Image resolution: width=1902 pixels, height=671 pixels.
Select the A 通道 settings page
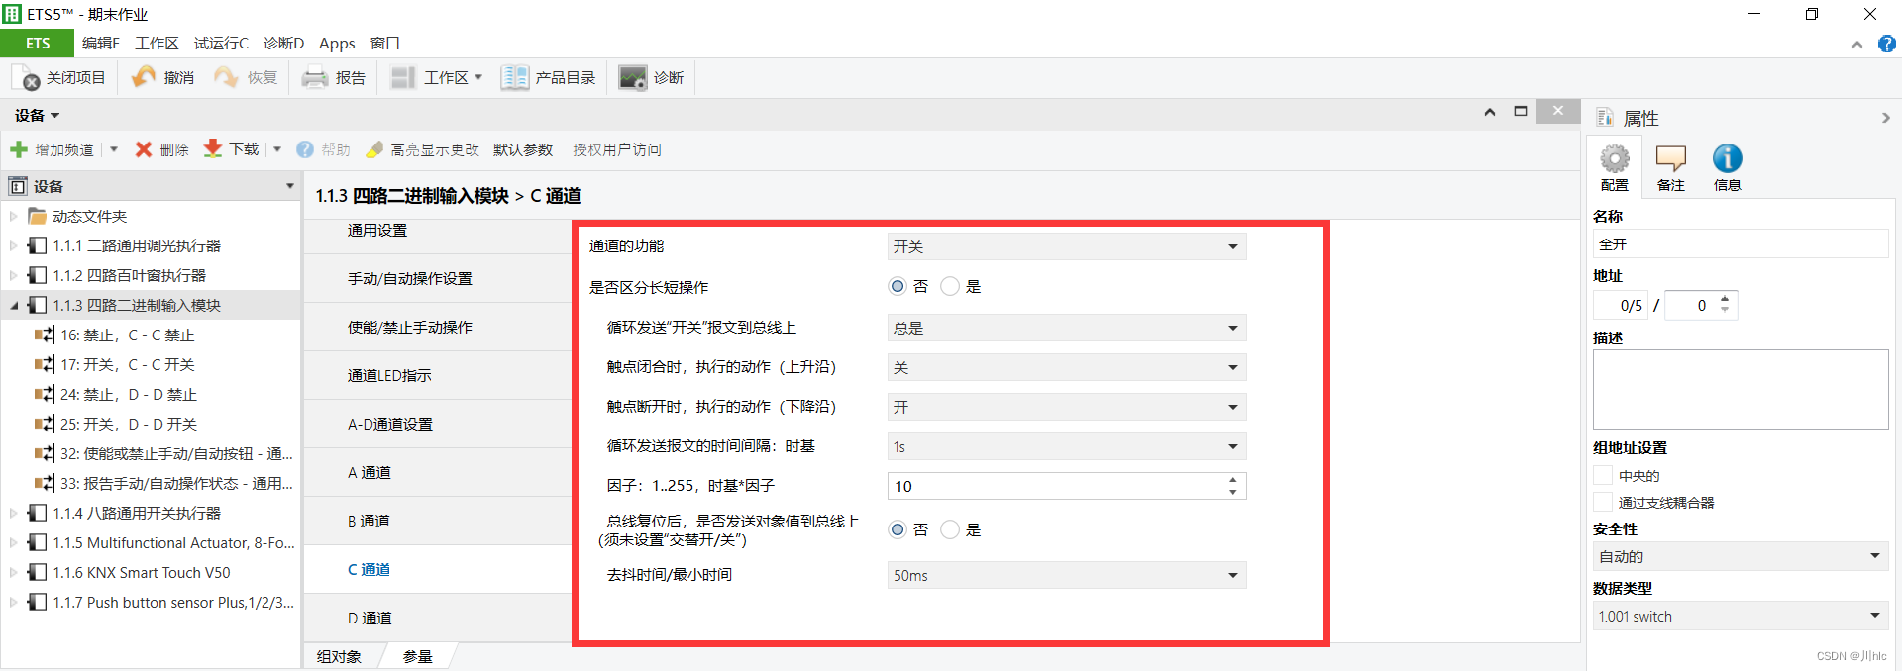[369, 472]
